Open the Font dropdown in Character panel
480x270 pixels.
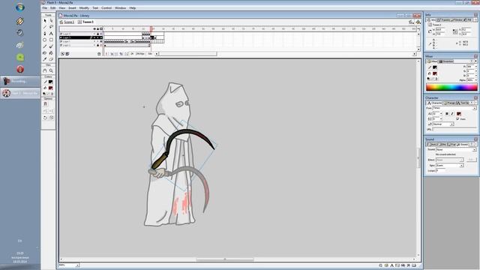point(475,108)
